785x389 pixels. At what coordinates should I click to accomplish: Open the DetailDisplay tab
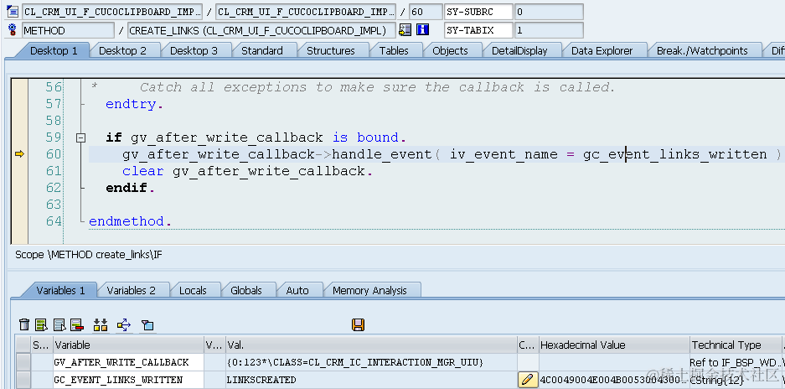[519, 50]
